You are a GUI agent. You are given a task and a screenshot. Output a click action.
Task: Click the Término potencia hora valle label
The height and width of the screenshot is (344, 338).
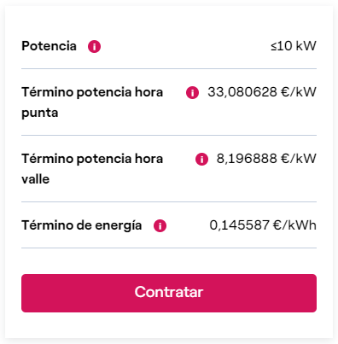(x=92, y=169)
